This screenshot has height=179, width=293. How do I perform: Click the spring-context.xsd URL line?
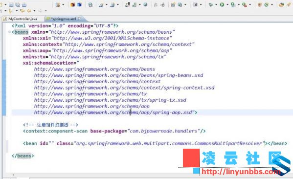pos(124,88)
